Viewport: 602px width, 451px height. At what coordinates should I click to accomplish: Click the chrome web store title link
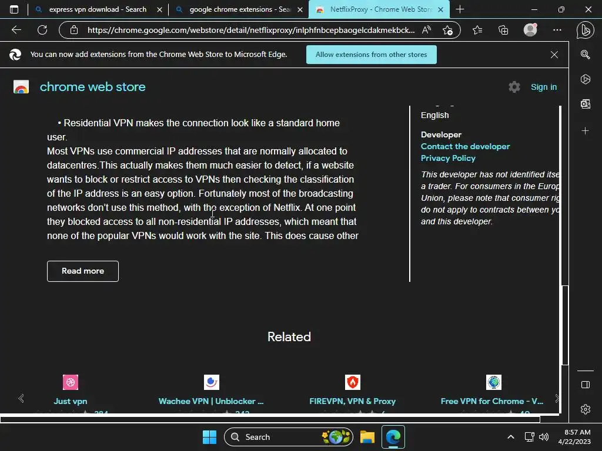(92, 87)
